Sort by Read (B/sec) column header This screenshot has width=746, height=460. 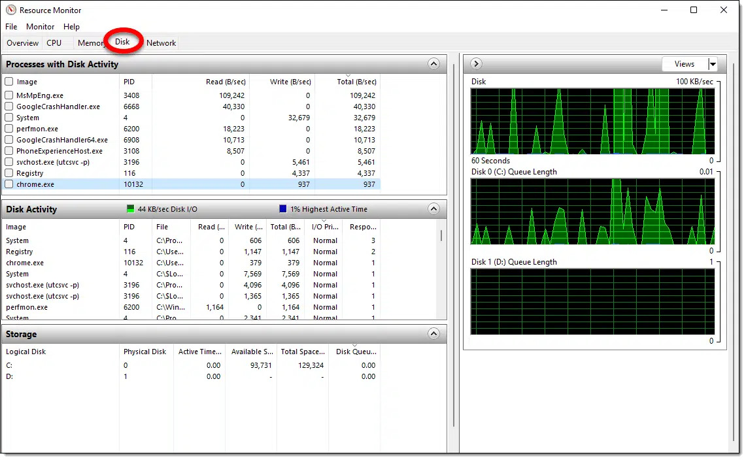(201, 82)
